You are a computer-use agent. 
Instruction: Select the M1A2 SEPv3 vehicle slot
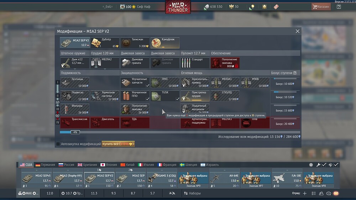[37, 178]
